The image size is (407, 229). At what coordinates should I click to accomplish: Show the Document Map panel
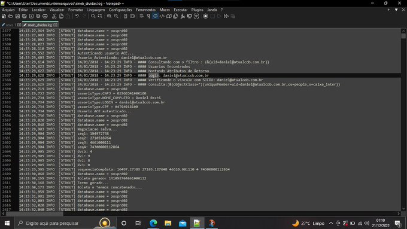tap(169, 16)
